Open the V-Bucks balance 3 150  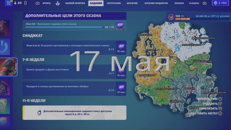coord(221,3)
